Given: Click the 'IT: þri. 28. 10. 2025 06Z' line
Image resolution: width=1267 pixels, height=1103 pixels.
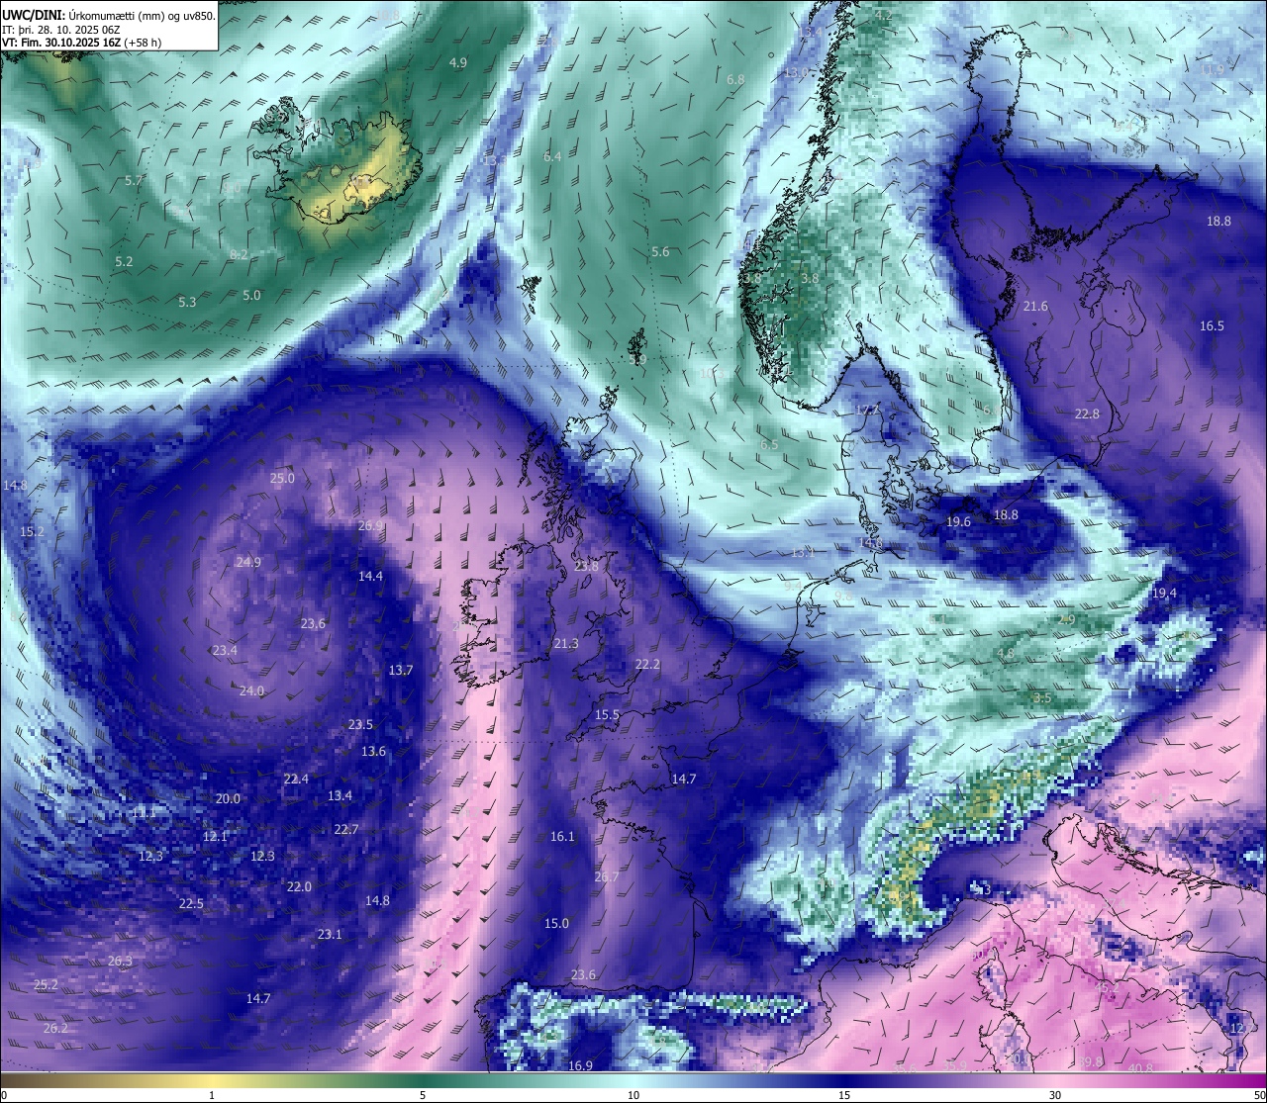Looking at the screenshot, I should [x=62, y=30].
